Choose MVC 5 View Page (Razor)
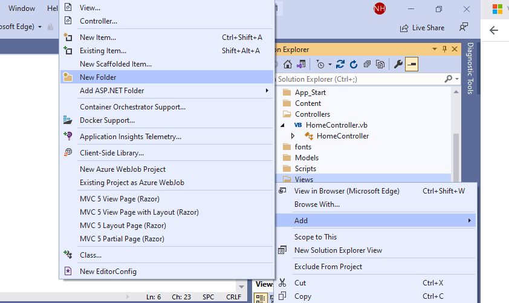Screen dimensions: 509x303 click(x=166, y=199)
